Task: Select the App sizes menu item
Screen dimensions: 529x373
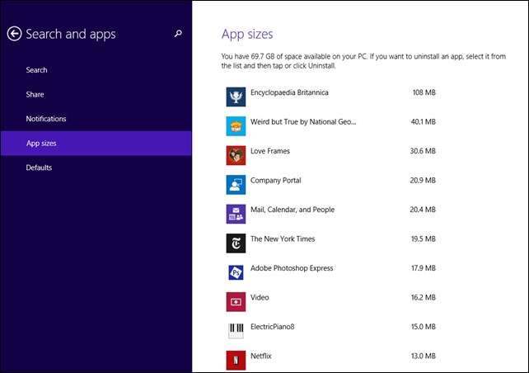Action: pos(96,144)
